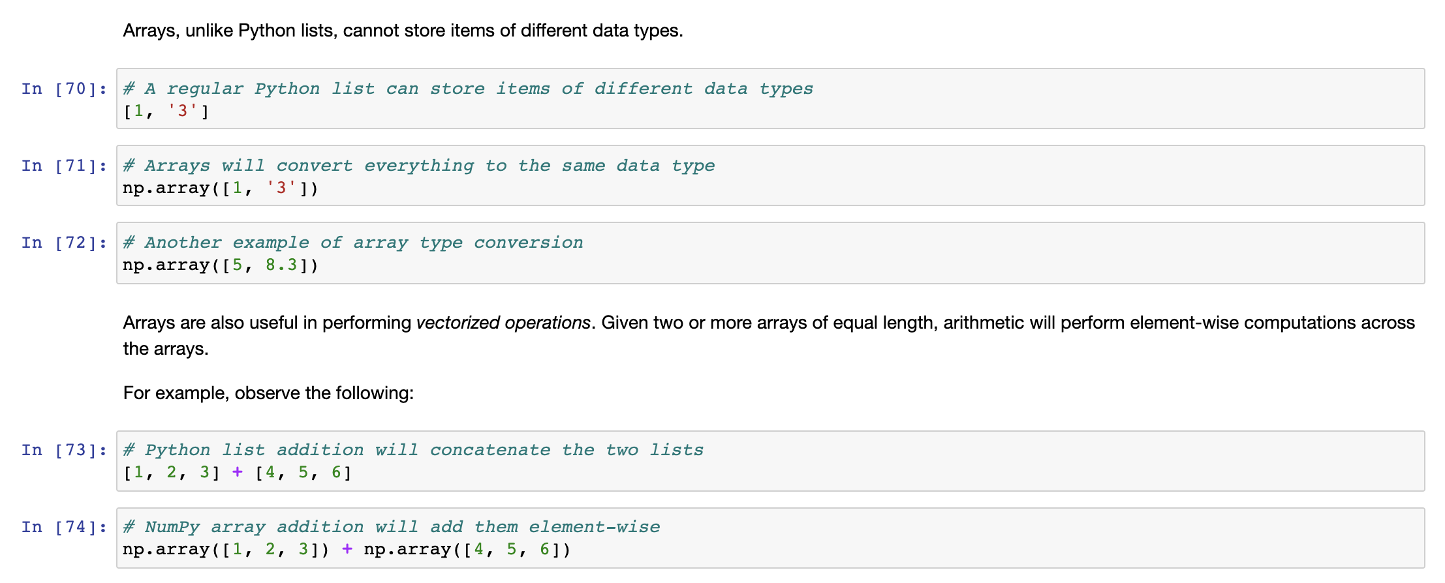Click the code cell In [72]
Viewport: 1445px width, 583px height.
[x=770, y=253]
